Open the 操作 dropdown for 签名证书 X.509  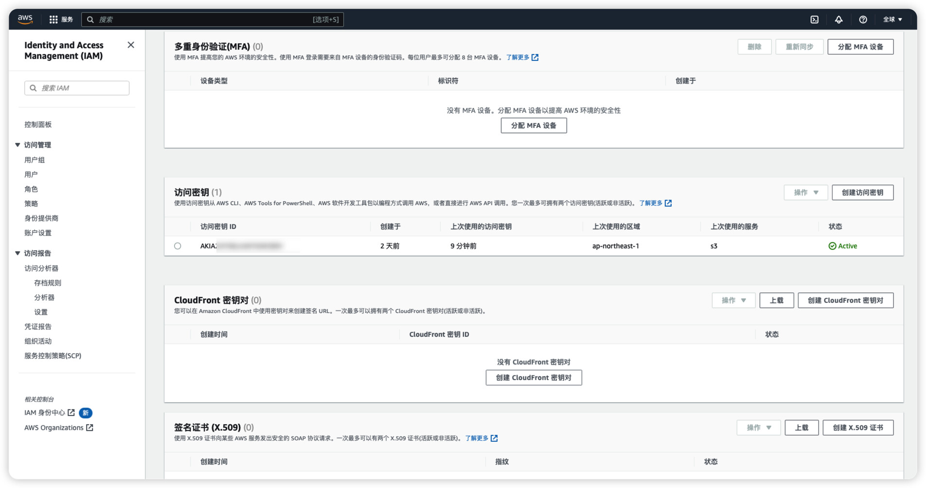(x=759, y=428)
